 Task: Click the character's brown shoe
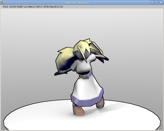click(x=78, y=110)
